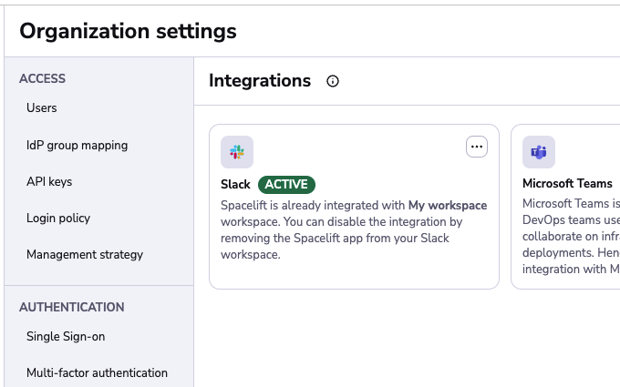The height and width of the screenshot is (387, 620).
Task: Click the Microsoft Teams logo icon
Action: (539, 152)
